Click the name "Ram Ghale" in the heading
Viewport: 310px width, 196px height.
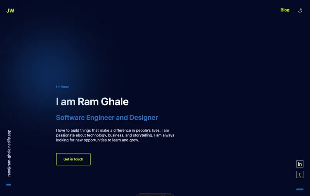click(x=103, y=102)
